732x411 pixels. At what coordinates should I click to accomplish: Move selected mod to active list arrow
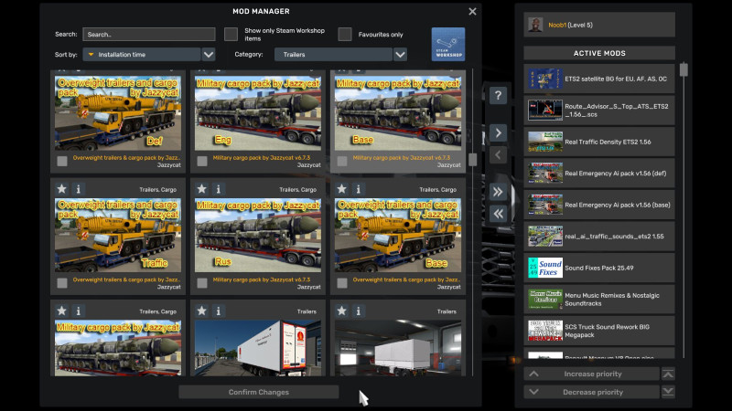[x=498, y=132]
